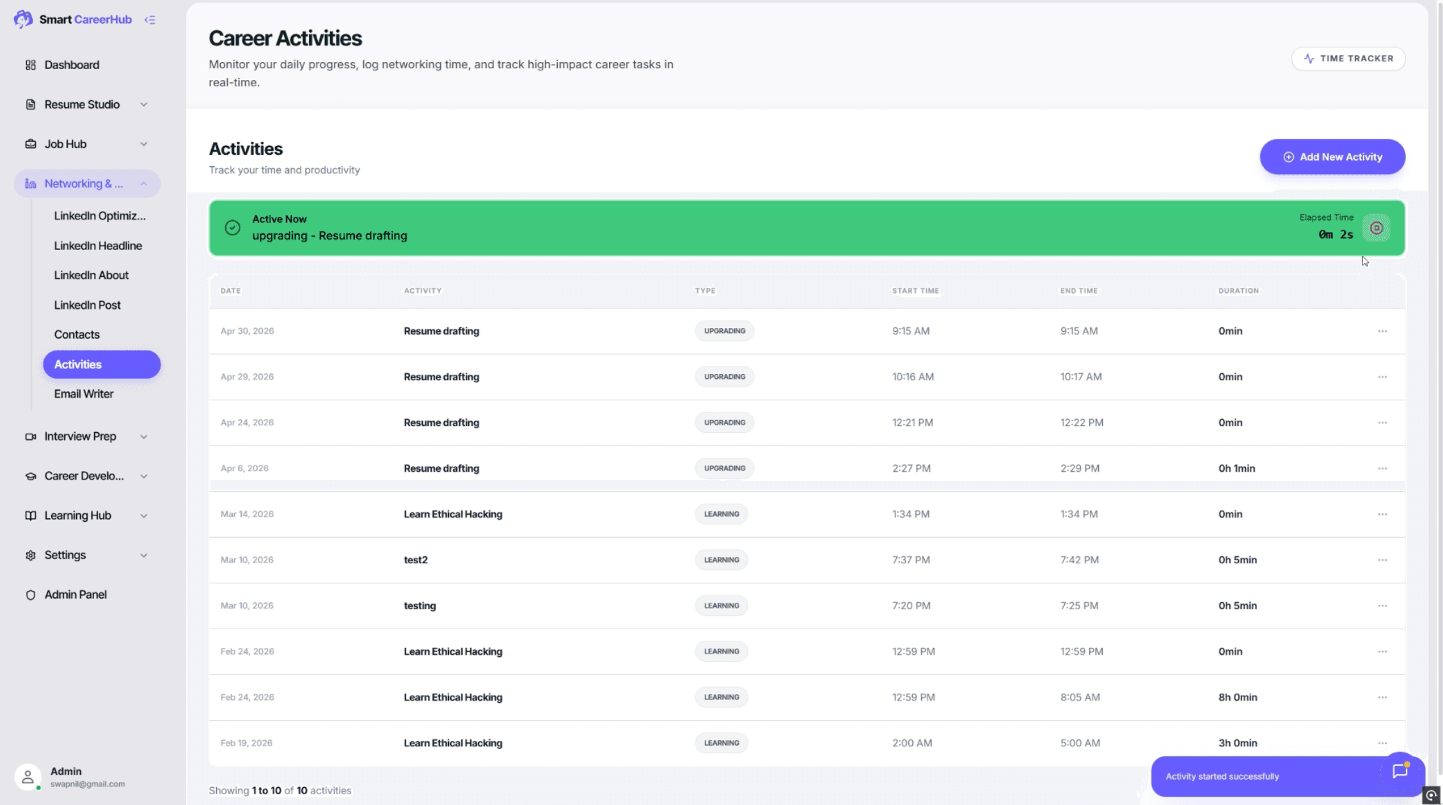This screenshot has width=1443, height=805.
Task: Open Email Writer page
Action: pos(84,394)
